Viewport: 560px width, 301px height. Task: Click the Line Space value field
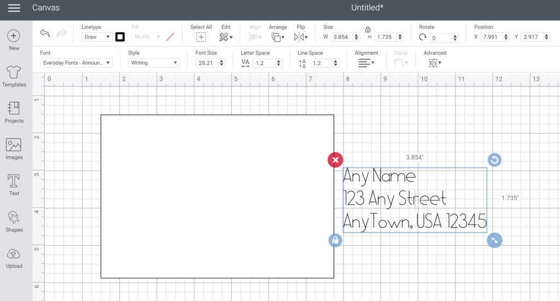point(320,63)
